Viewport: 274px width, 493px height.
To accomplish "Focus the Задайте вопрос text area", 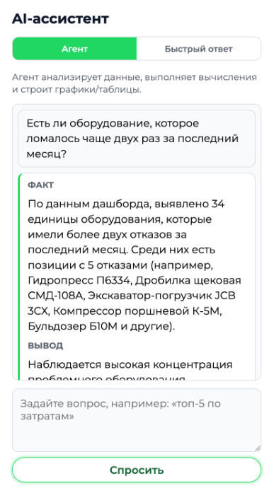I will coord(137,420).
